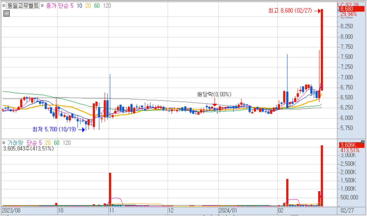The width and height of the screenshot is (367, 216).
Task: Click the 413.51% volume ratio on axis
Action: 350,150
